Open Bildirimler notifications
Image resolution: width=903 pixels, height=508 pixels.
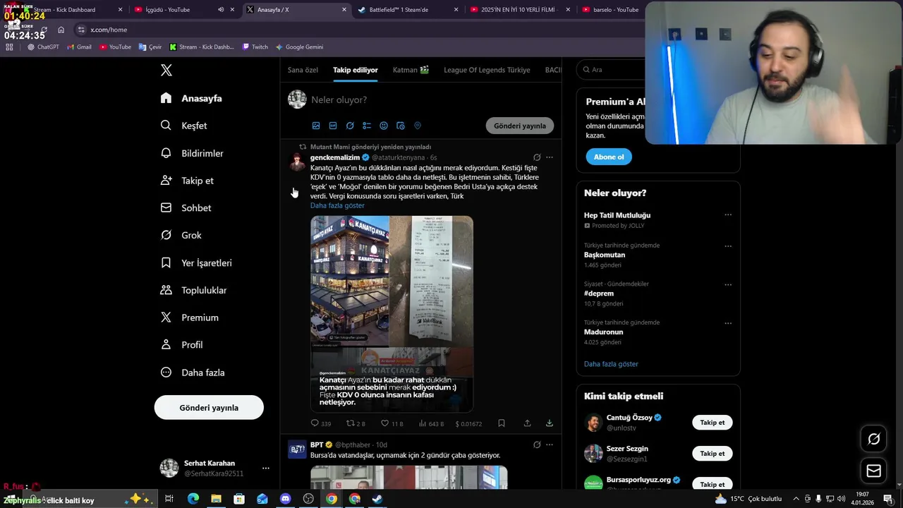coord(192,153)
